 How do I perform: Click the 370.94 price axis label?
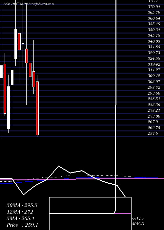click(x=154, y=7)
